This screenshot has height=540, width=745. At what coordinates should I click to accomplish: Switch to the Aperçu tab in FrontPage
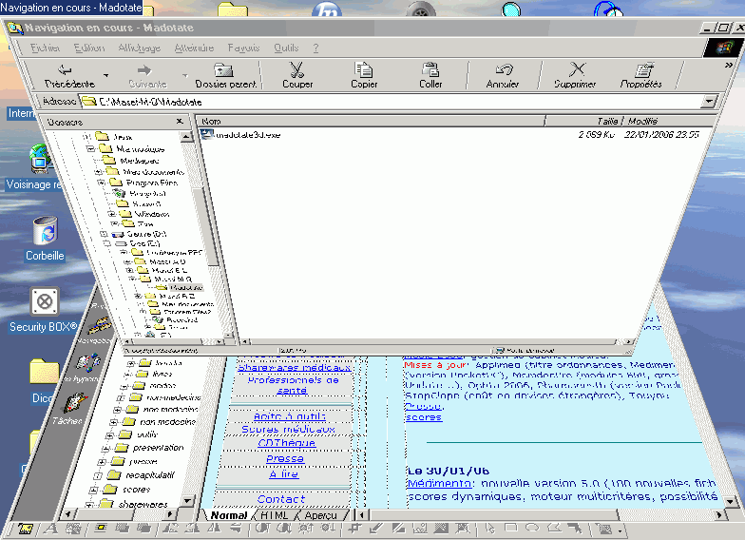(x=321, y=515)
